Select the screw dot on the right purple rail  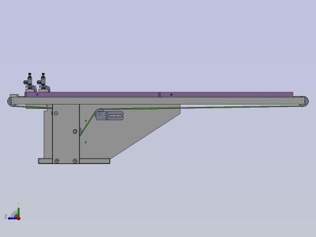coord(171,95)
